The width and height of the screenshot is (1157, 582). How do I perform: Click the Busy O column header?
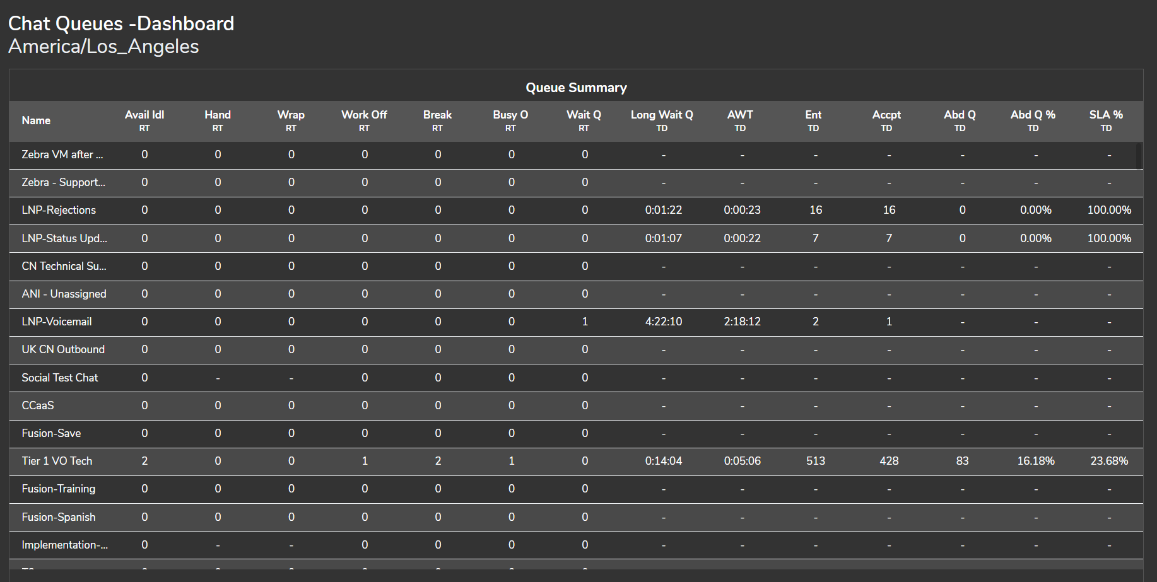tap(510, 120)
